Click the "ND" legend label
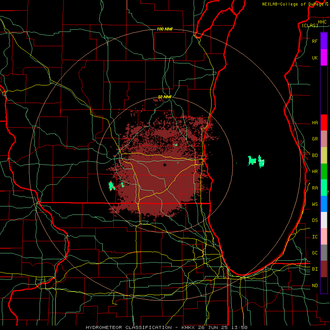This screenshot has width=330, height=330. click(315, 286)
